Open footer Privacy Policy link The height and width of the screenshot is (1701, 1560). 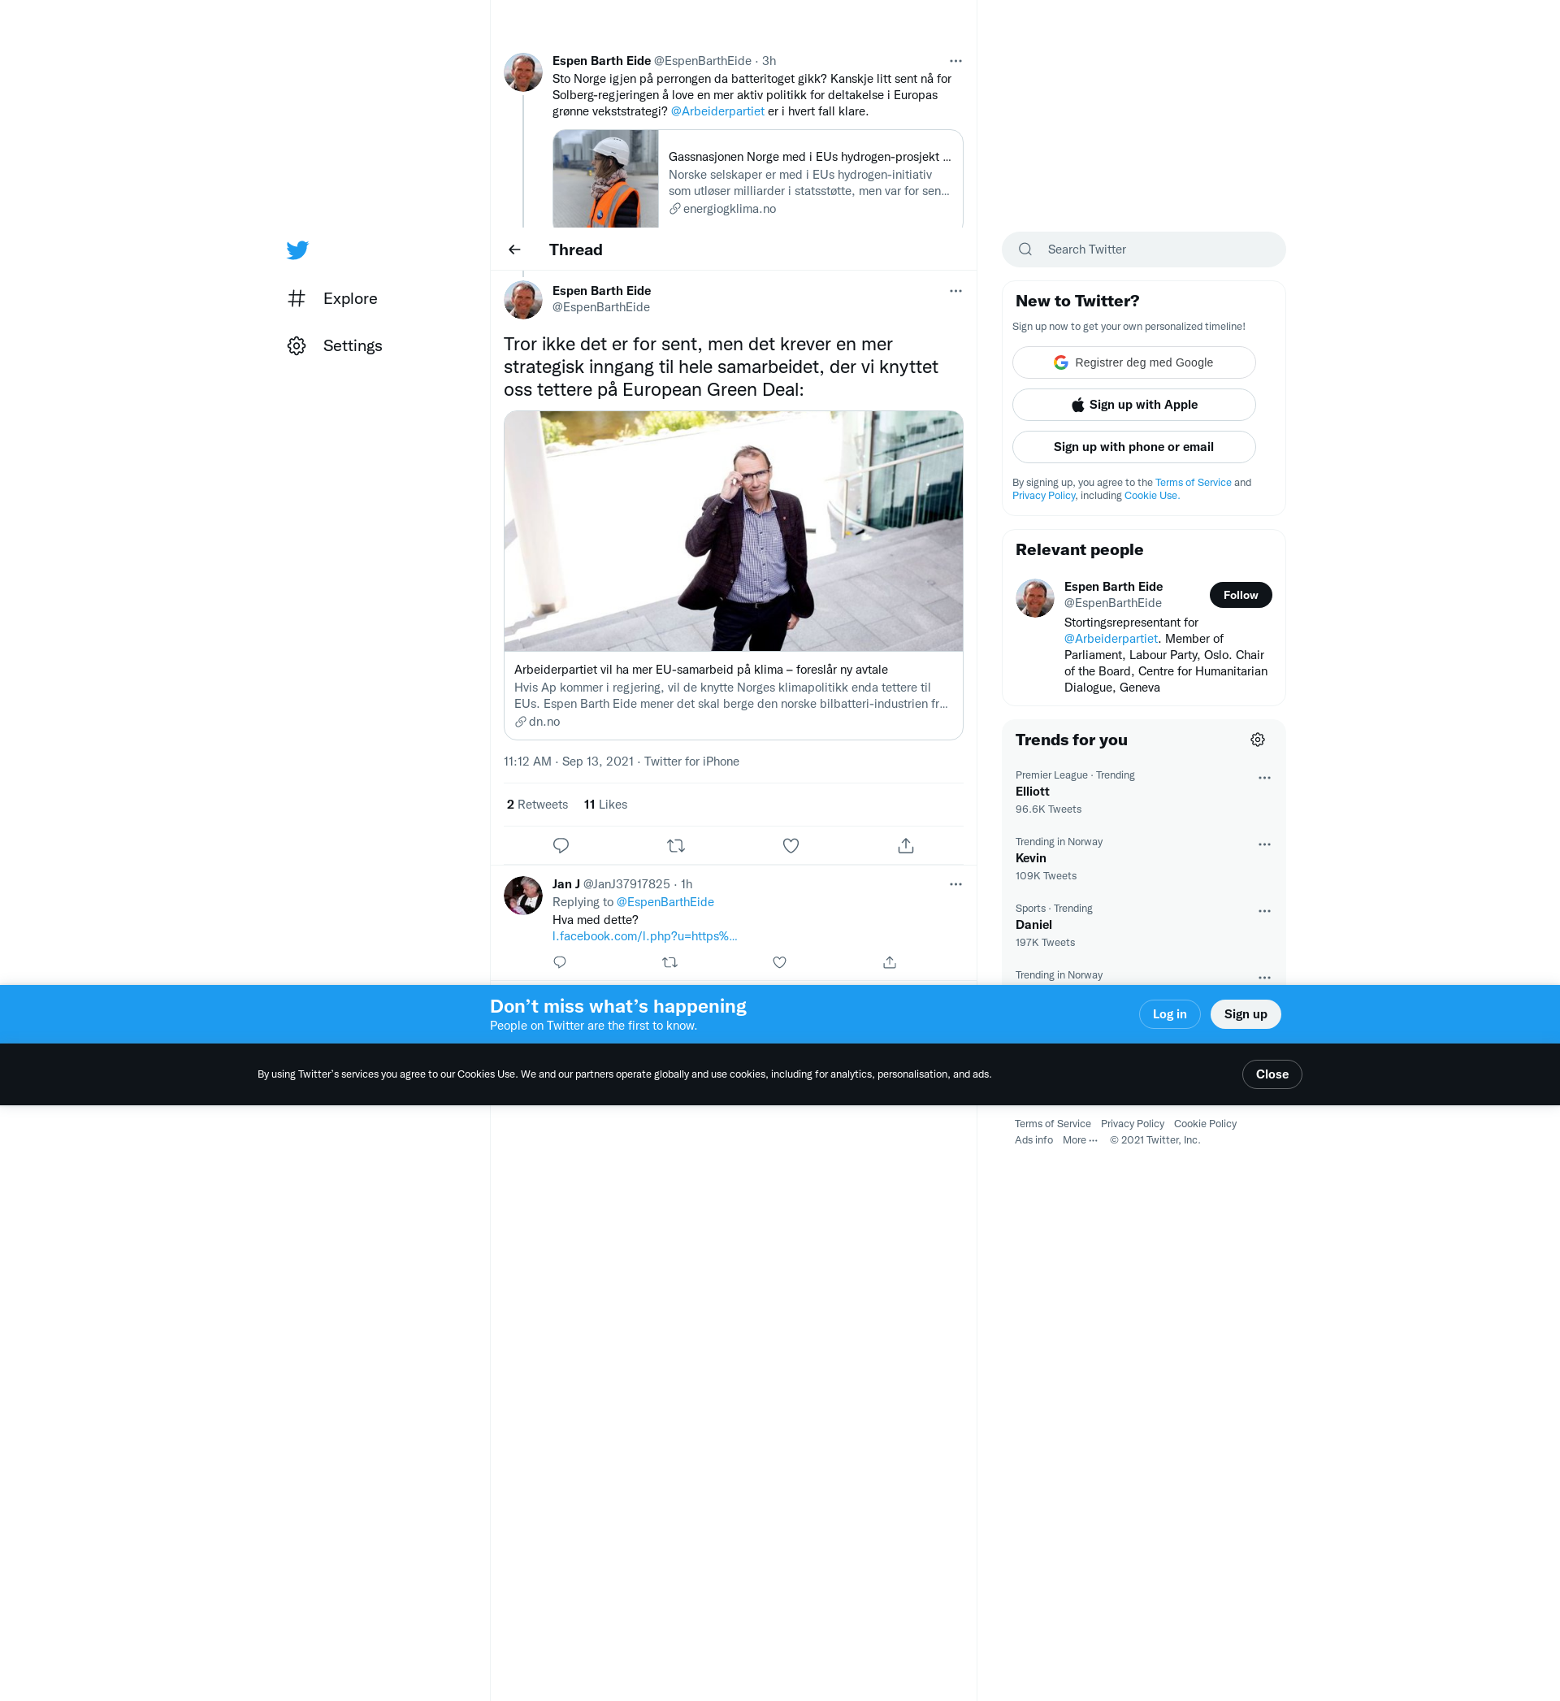[1132, 1124]
